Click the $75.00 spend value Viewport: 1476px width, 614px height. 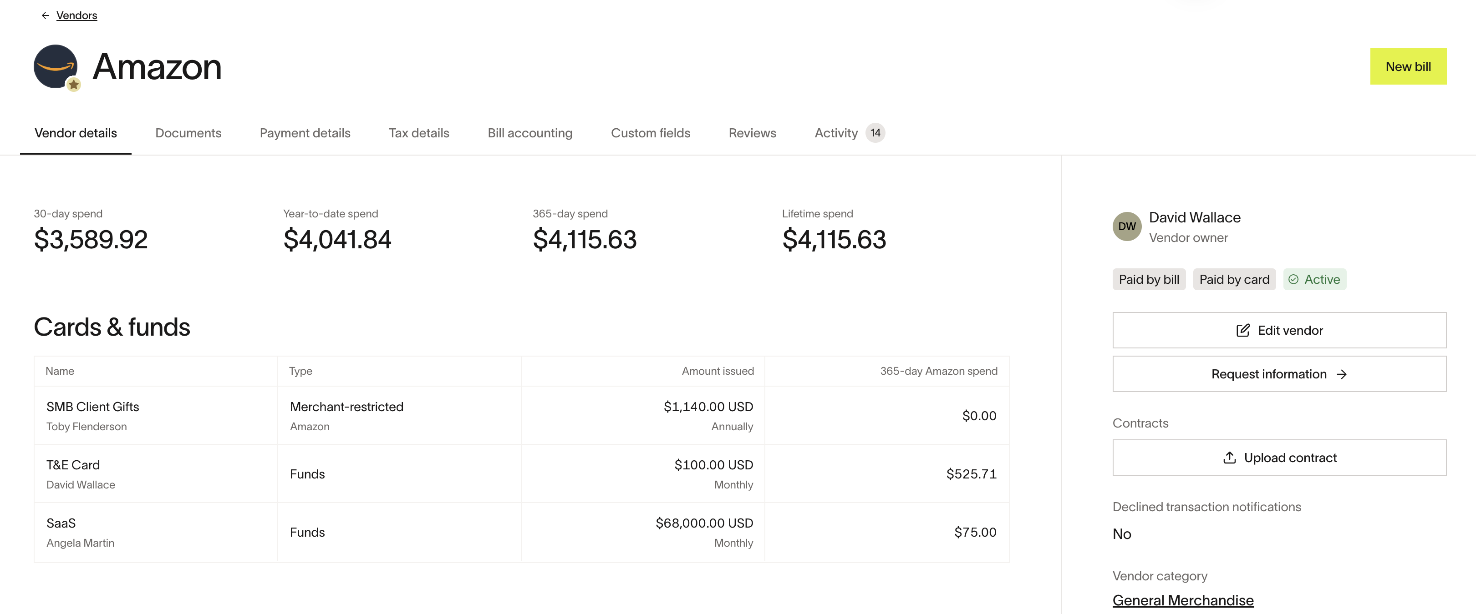[x=975, y=532]
